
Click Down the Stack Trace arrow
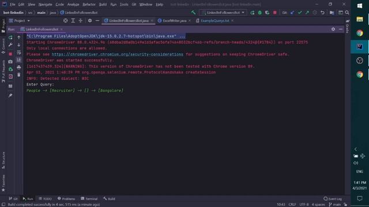tap(19, 45)
